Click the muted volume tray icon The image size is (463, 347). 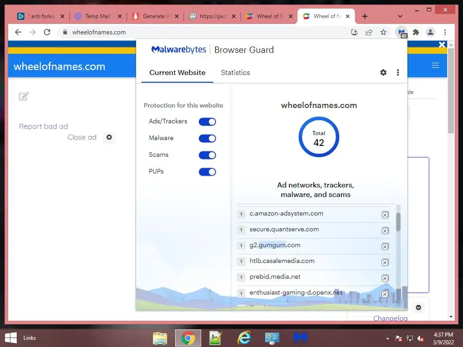click(420, 338)
